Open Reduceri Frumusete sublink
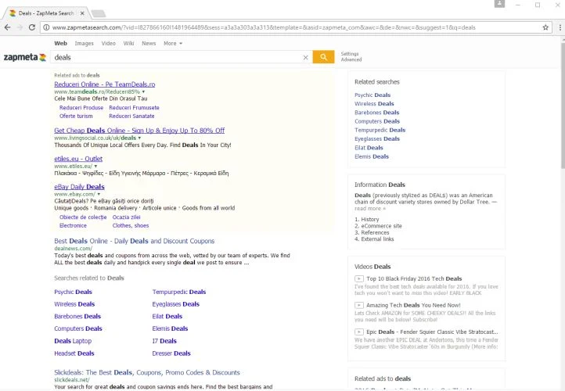 click(134, 108)
